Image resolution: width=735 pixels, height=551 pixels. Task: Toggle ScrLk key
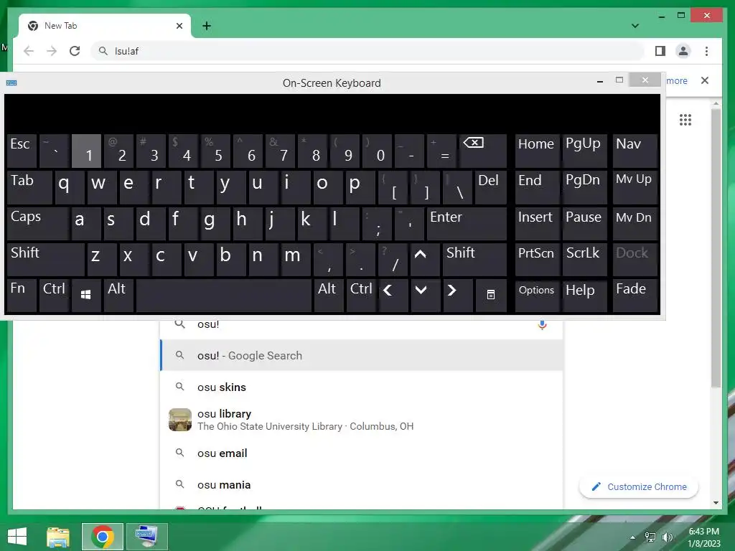tap(584, 259)
